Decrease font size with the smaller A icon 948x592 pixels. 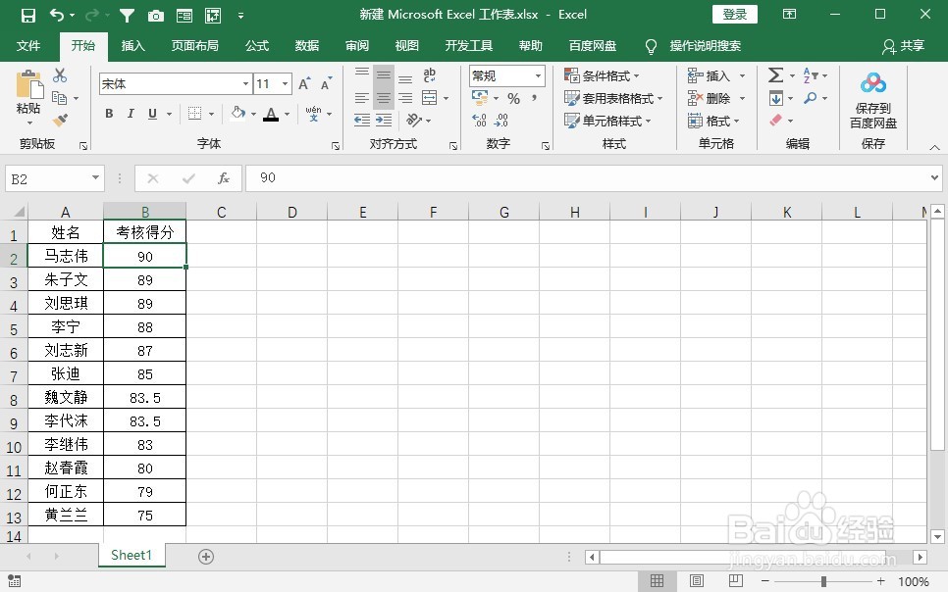click(x=327, y=83)
